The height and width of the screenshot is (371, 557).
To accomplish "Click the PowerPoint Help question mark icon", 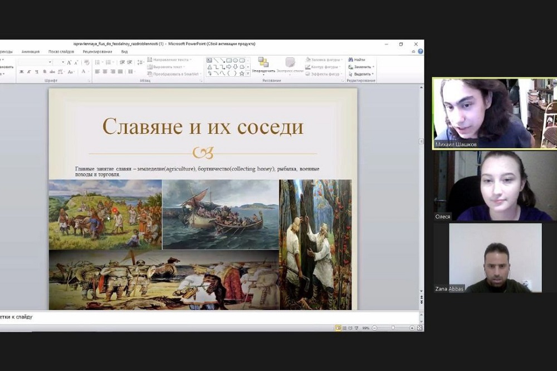I will (x=421, y=51).
